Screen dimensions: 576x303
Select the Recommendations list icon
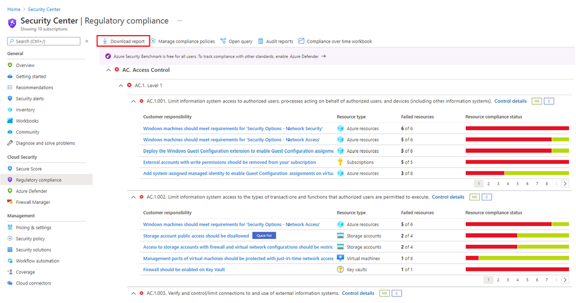[x=10, y=88]
